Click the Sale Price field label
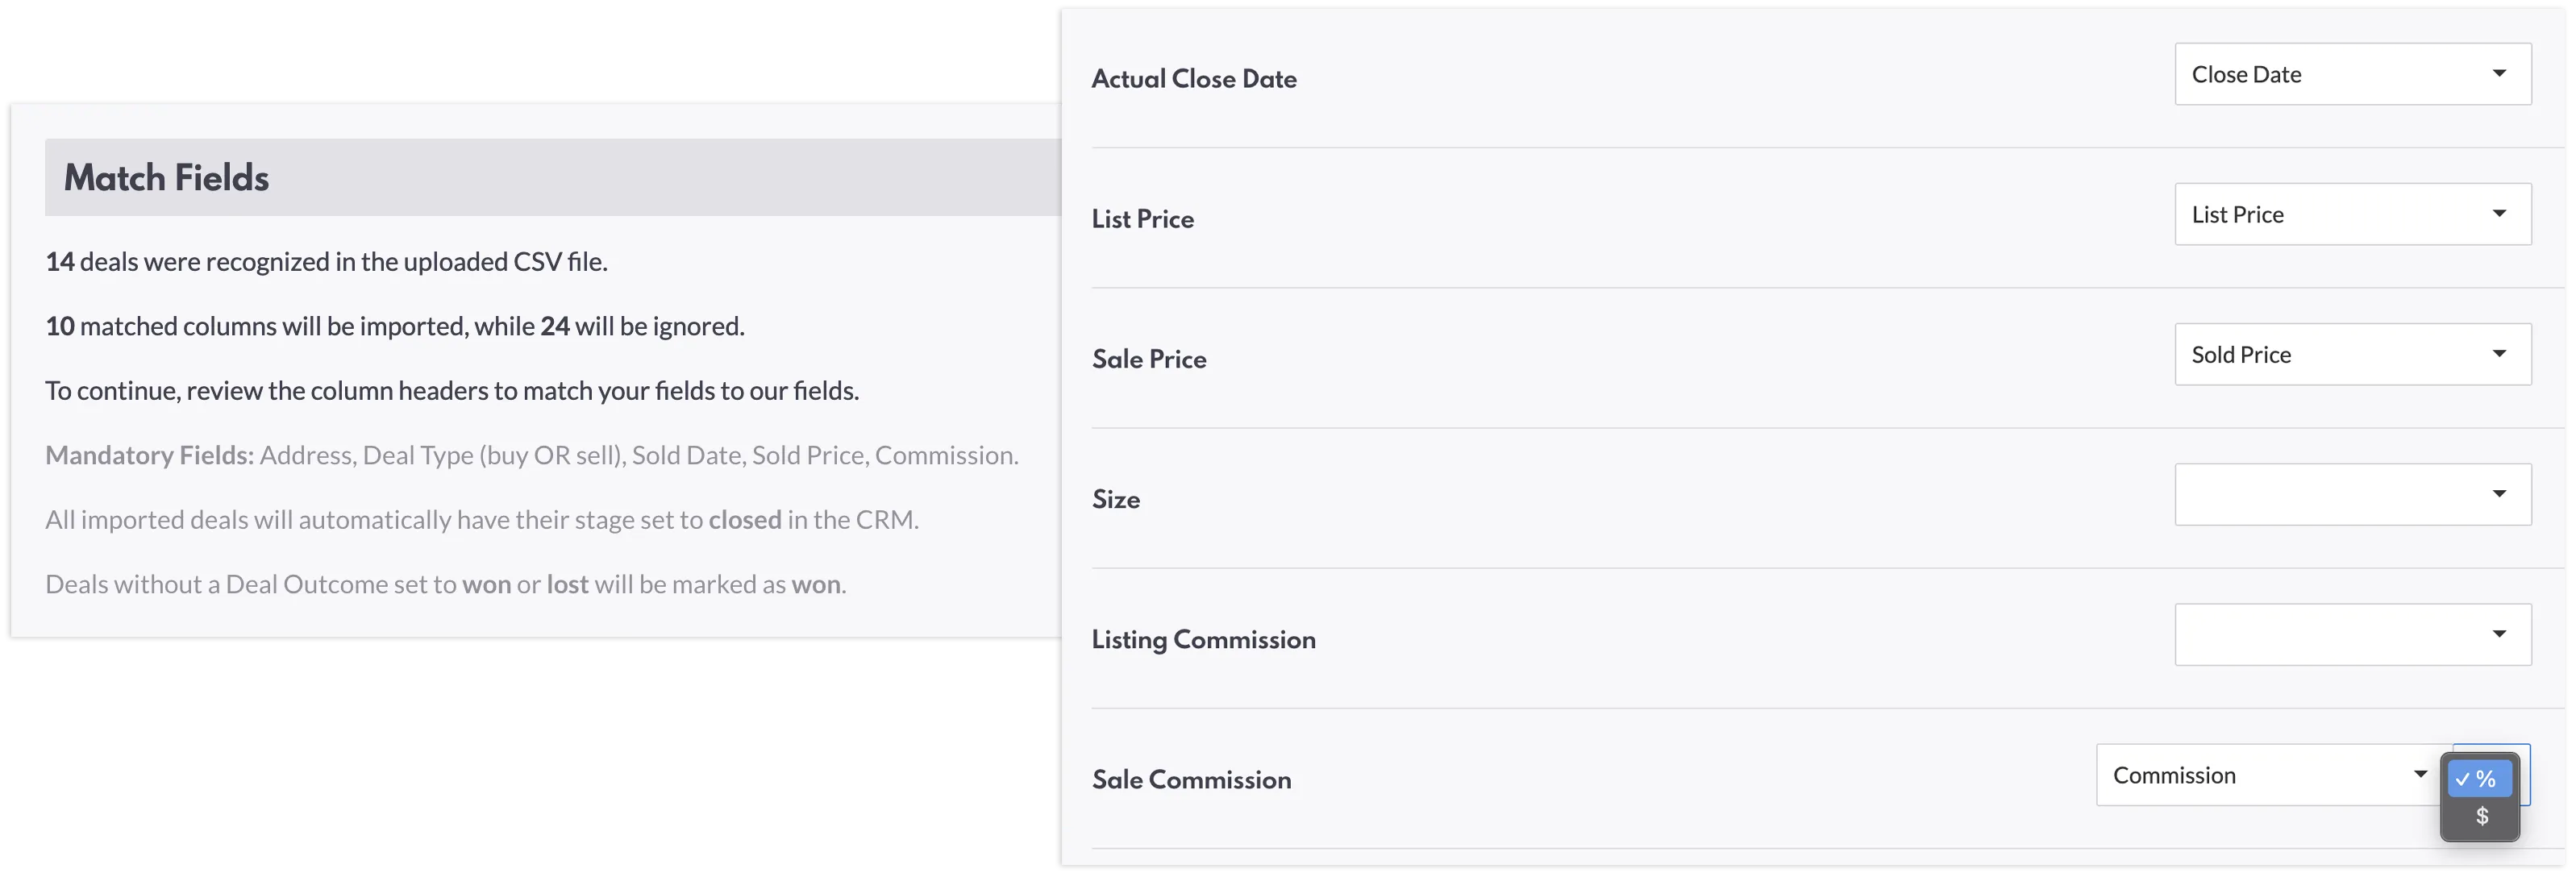This screenshot has width=2576, height=873. point(1149,359)
